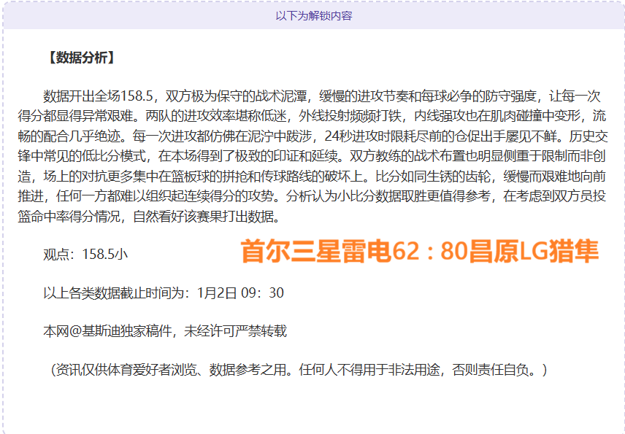Click the timestamp '1月2日 09：30'
Screen dimensions: 625x434
240,292
